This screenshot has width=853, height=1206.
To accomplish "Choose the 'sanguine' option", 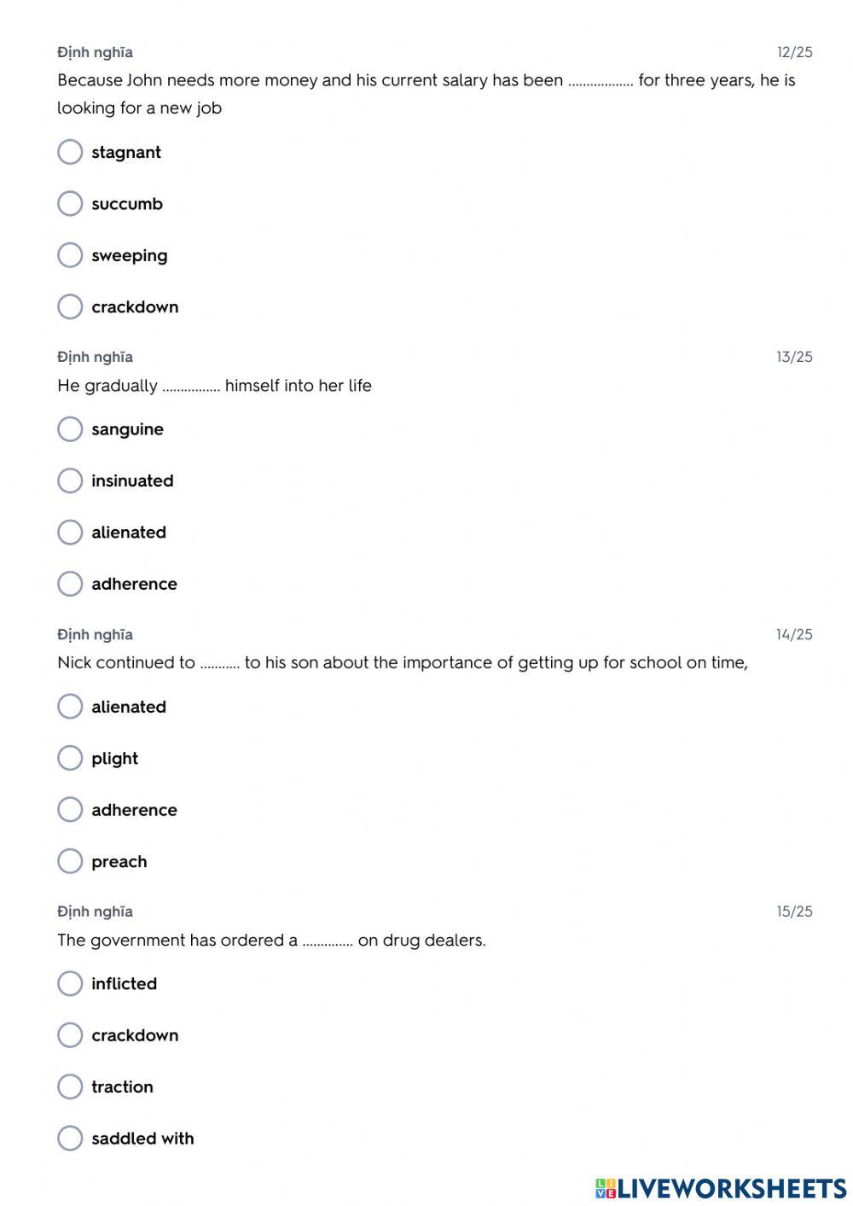I will [x=70, y=429].
